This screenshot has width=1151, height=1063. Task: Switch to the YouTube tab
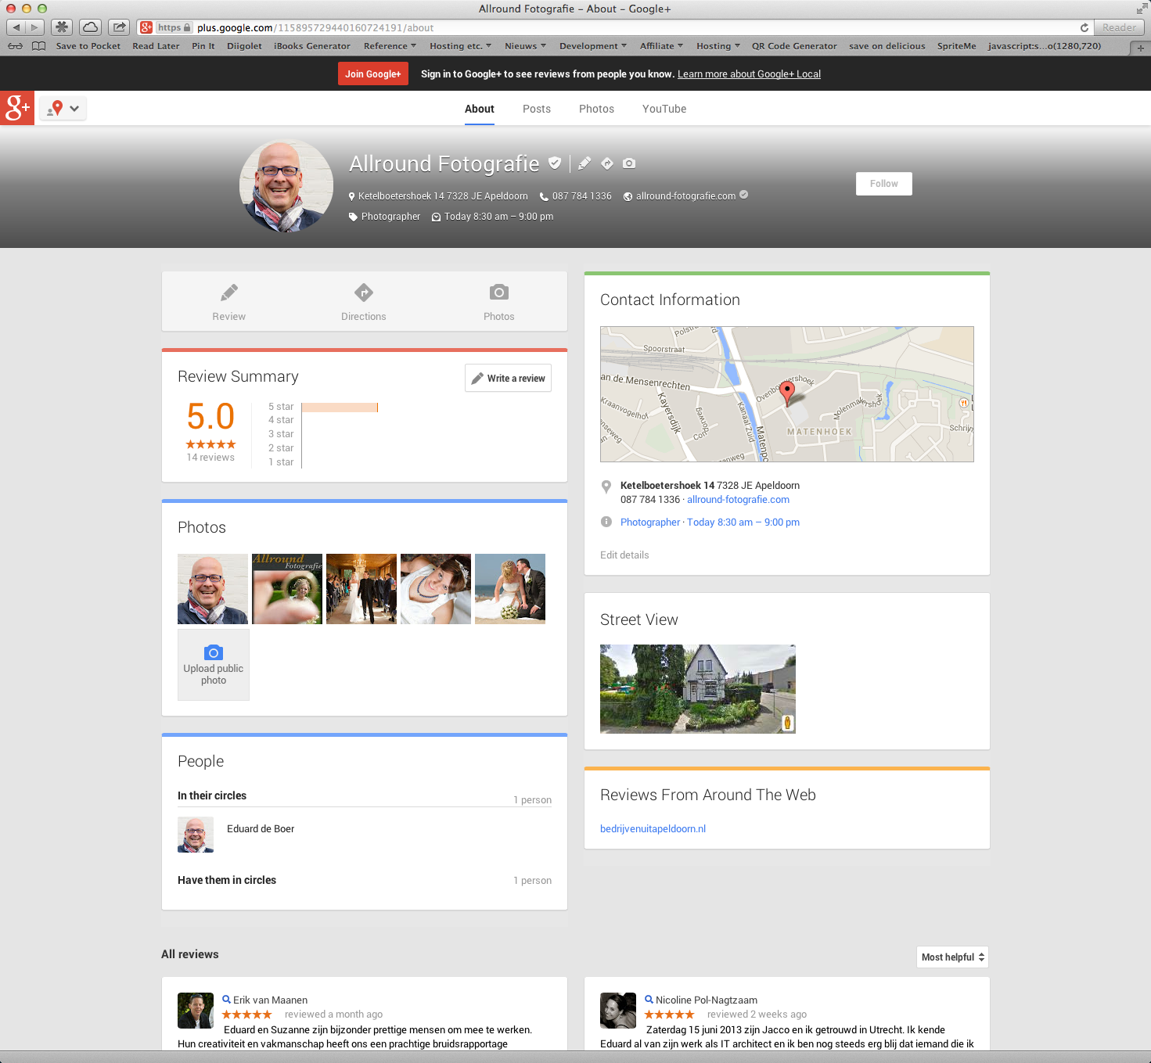pos(664,109)
